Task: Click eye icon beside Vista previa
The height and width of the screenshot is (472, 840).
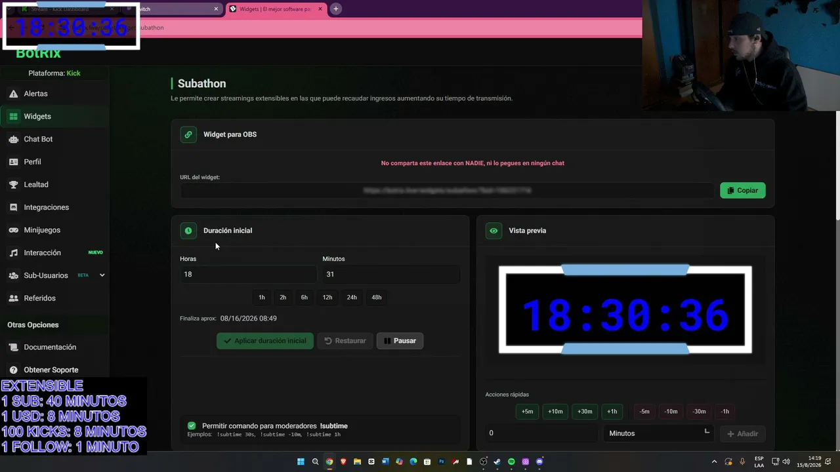Action: (493, 231)
